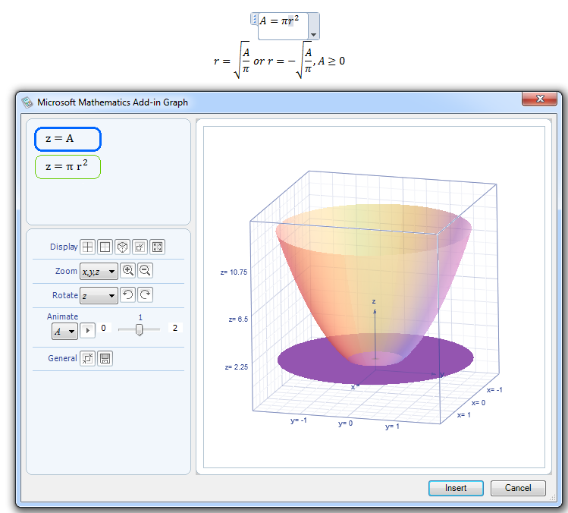Viewport: 568px width, 513px height.
Task: Click the z= 10.75 axis label
Action: (x=234, y=272)
